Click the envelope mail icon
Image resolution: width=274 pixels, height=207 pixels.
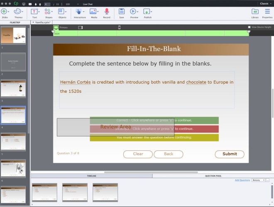[x=30, y=4]
